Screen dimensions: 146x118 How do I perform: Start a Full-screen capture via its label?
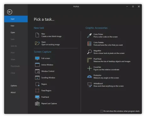click(46, 58)
